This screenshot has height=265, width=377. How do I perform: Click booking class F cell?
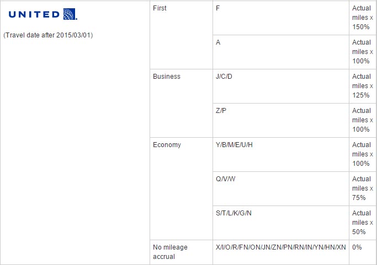281,18
